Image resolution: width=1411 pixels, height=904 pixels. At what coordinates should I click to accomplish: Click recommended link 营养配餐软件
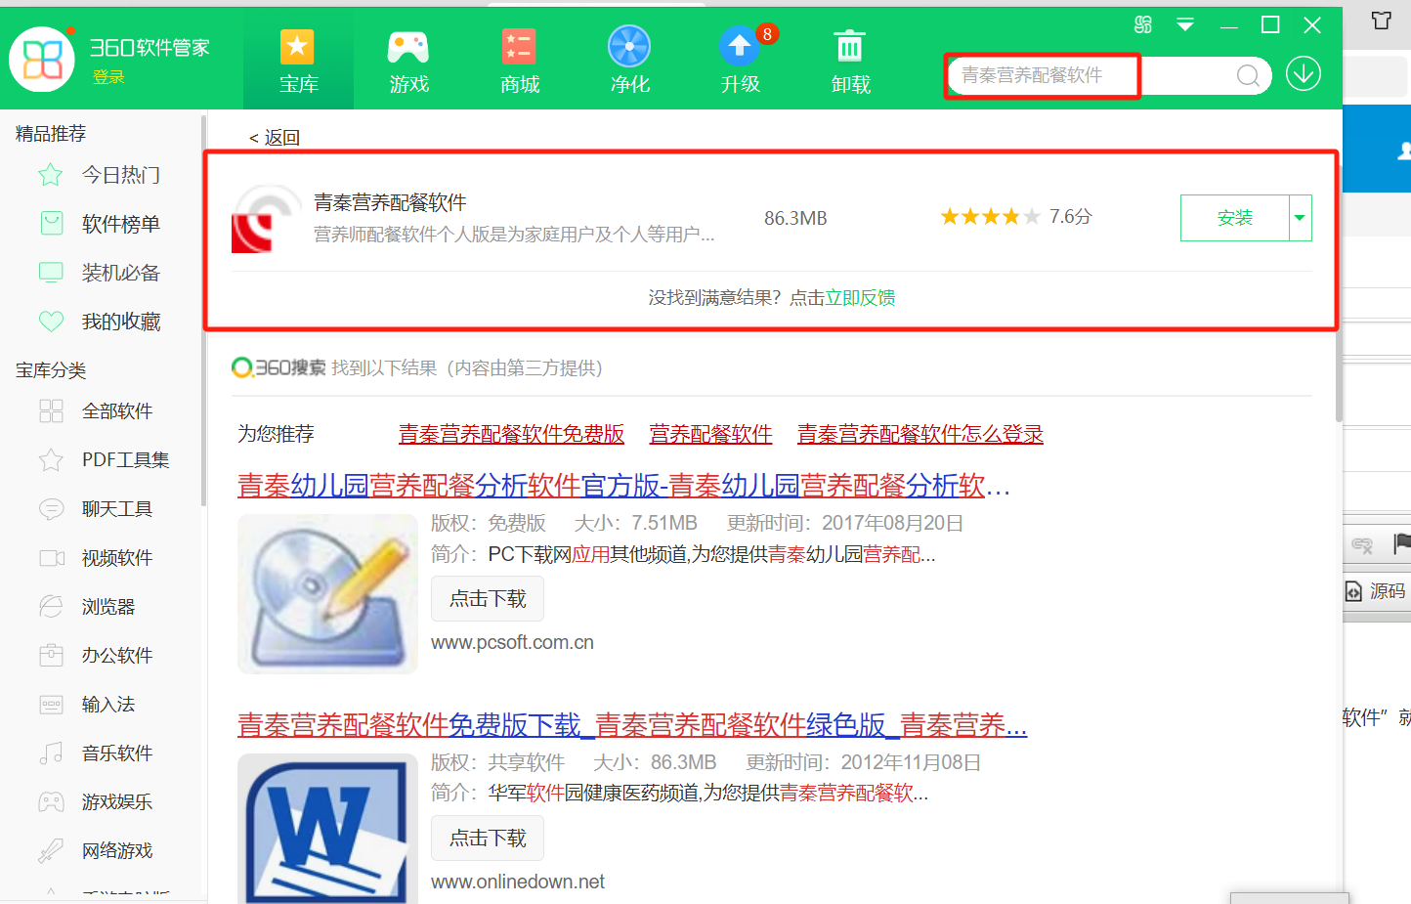pyautogui.click(x=710, y=434)
